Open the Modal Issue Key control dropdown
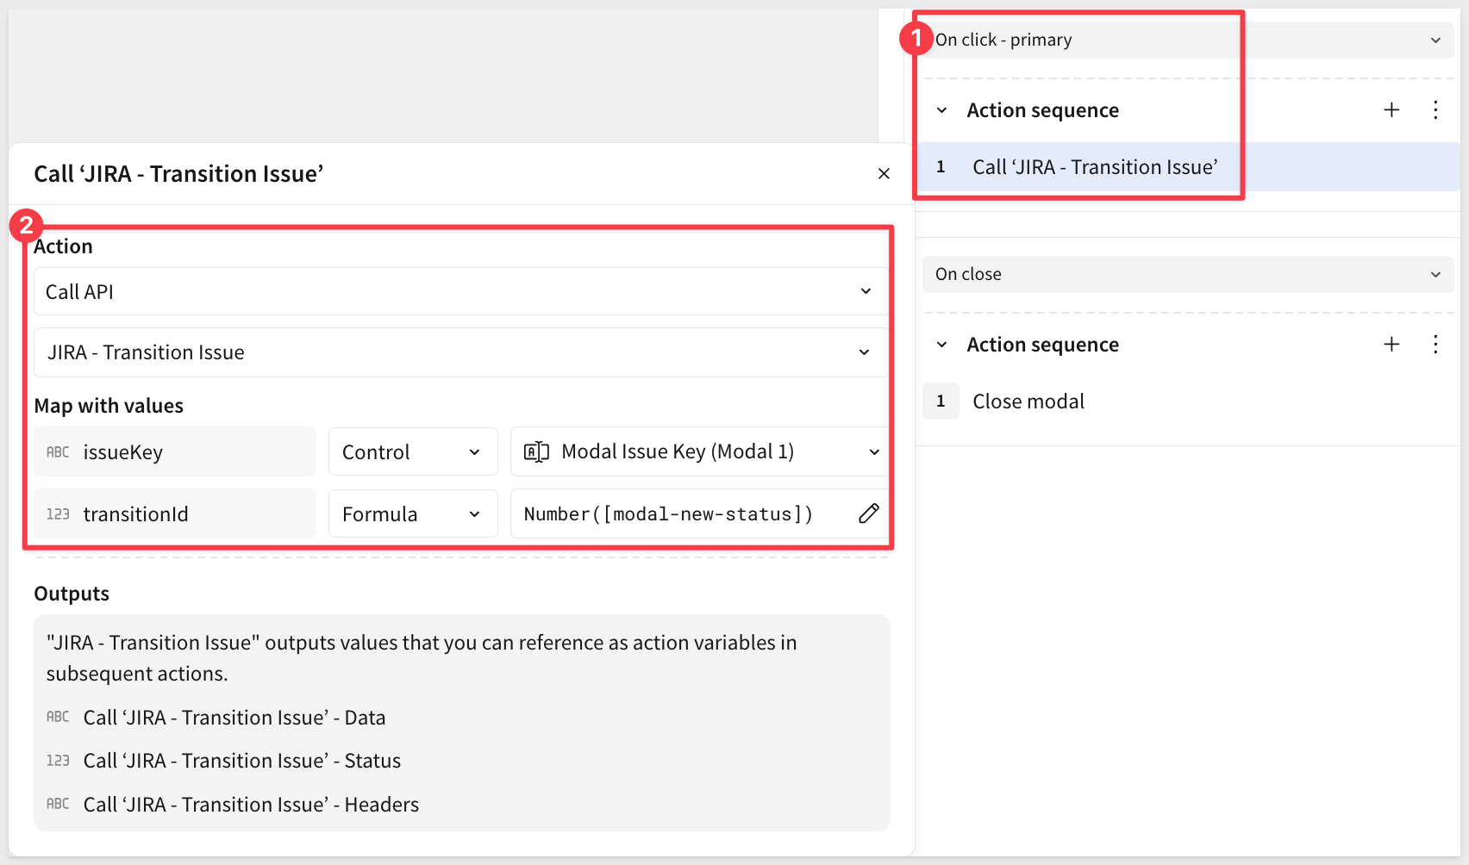Viewport: 1469px width, 865px height. tap(700, 452)
